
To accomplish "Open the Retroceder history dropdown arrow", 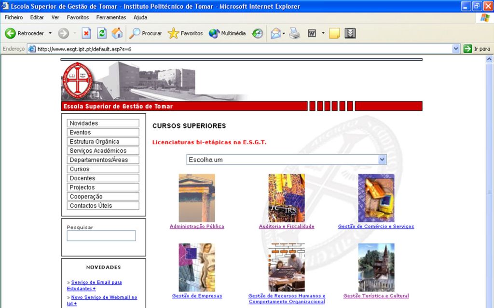I will pos(50,33).
